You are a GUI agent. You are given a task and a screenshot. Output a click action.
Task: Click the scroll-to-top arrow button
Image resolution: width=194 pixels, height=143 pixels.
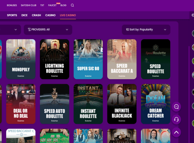pos(176,132)
